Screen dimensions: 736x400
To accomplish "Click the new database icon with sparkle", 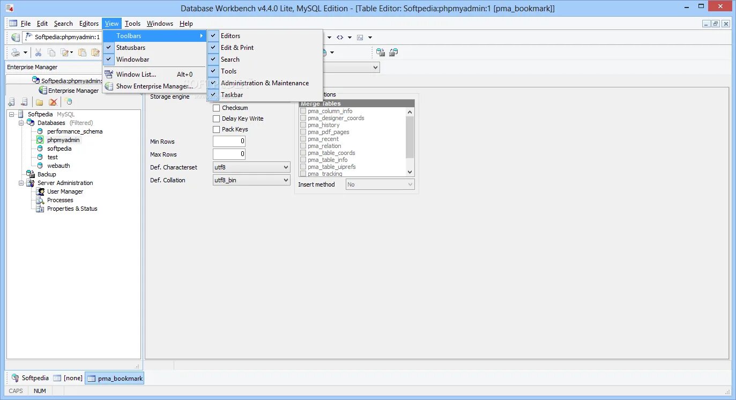I will pos(68,102).
